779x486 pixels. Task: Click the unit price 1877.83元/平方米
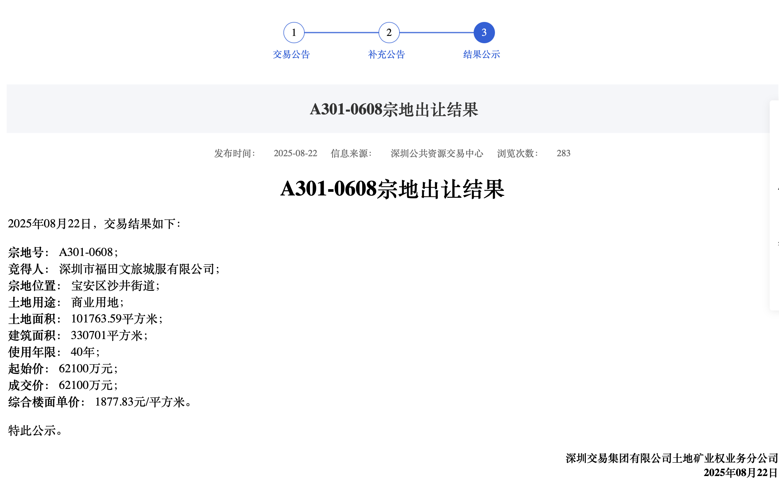[140, 402]
